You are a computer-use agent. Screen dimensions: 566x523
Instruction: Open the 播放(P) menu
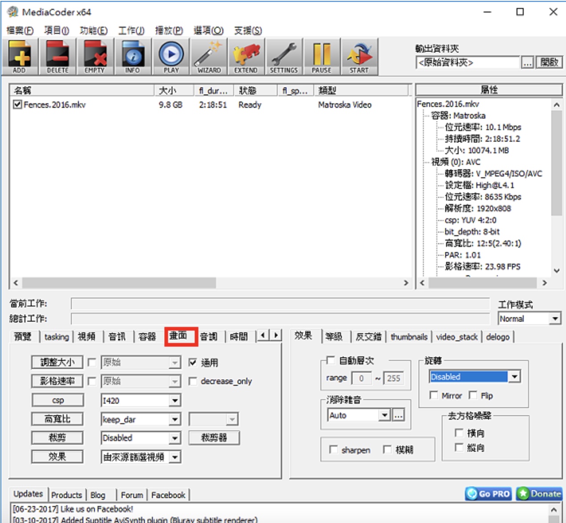[x=169, y=30]
